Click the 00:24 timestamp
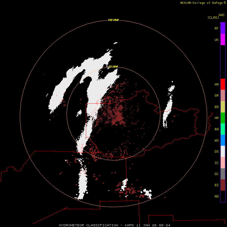The height and width of the screenshot is (227, 227). (x=164, y=225)
